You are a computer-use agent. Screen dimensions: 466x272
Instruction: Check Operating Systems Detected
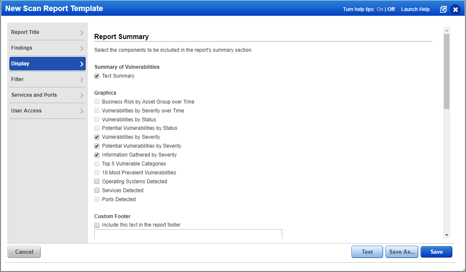(97, 181)
